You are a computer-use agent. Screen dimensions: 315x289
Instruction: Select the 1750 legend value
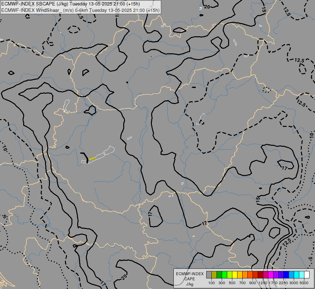point(273,283)
